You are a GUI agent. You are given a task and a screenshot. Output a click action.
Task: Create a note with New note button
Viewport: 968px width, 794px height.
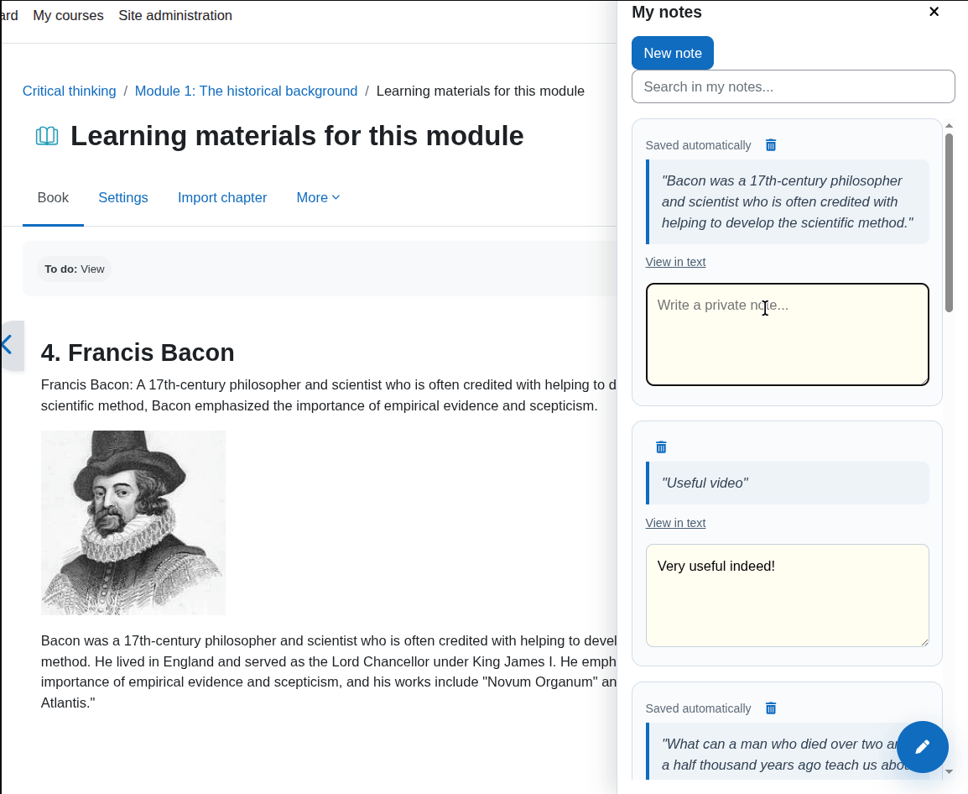[x=672, y=53]
